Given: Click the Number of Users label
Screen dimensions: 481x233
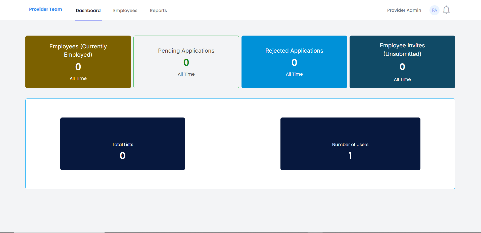Looking at the screenshot, I should click(350, 145).
